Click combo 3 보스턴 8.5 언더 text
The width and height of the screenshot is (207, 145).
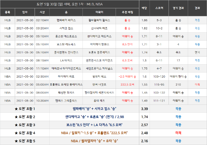(x=94, y=125)
